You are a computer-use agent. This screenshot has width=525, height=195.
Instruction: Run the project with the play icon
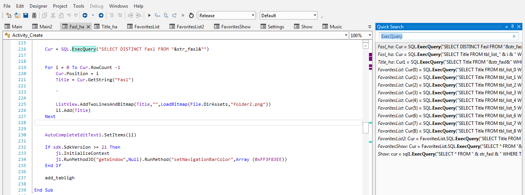click(x=150, y=15)
